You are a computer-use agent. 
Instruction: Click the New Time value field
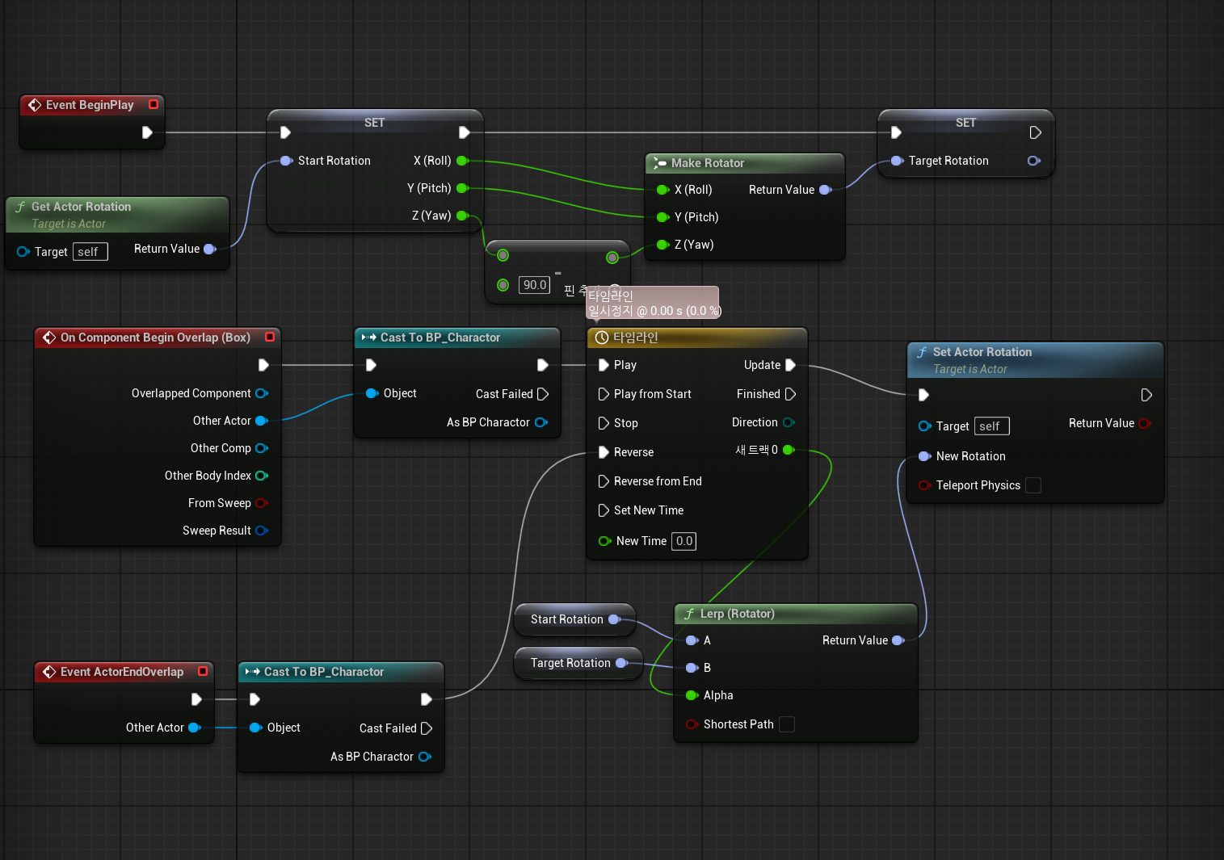tap(684, 541)
